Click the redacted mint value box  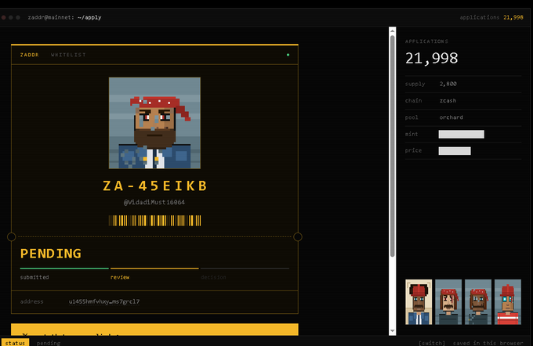461,134
